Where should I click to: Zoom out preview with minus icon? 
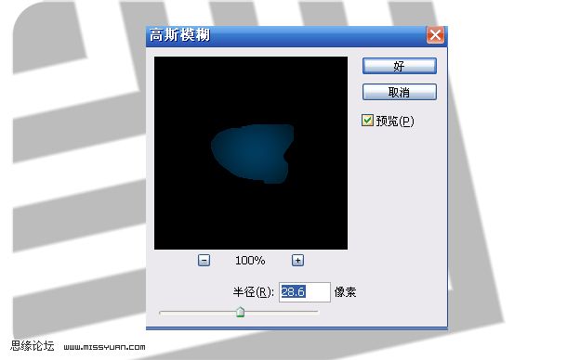204,261
